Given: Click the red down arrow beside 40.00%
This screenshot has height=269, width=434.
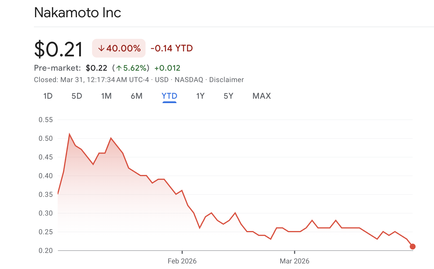Looking at the screenshot, I should tap(101, 48).
